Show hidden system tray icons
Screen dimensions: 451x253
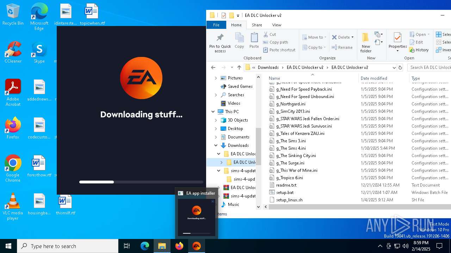point(380,246)
